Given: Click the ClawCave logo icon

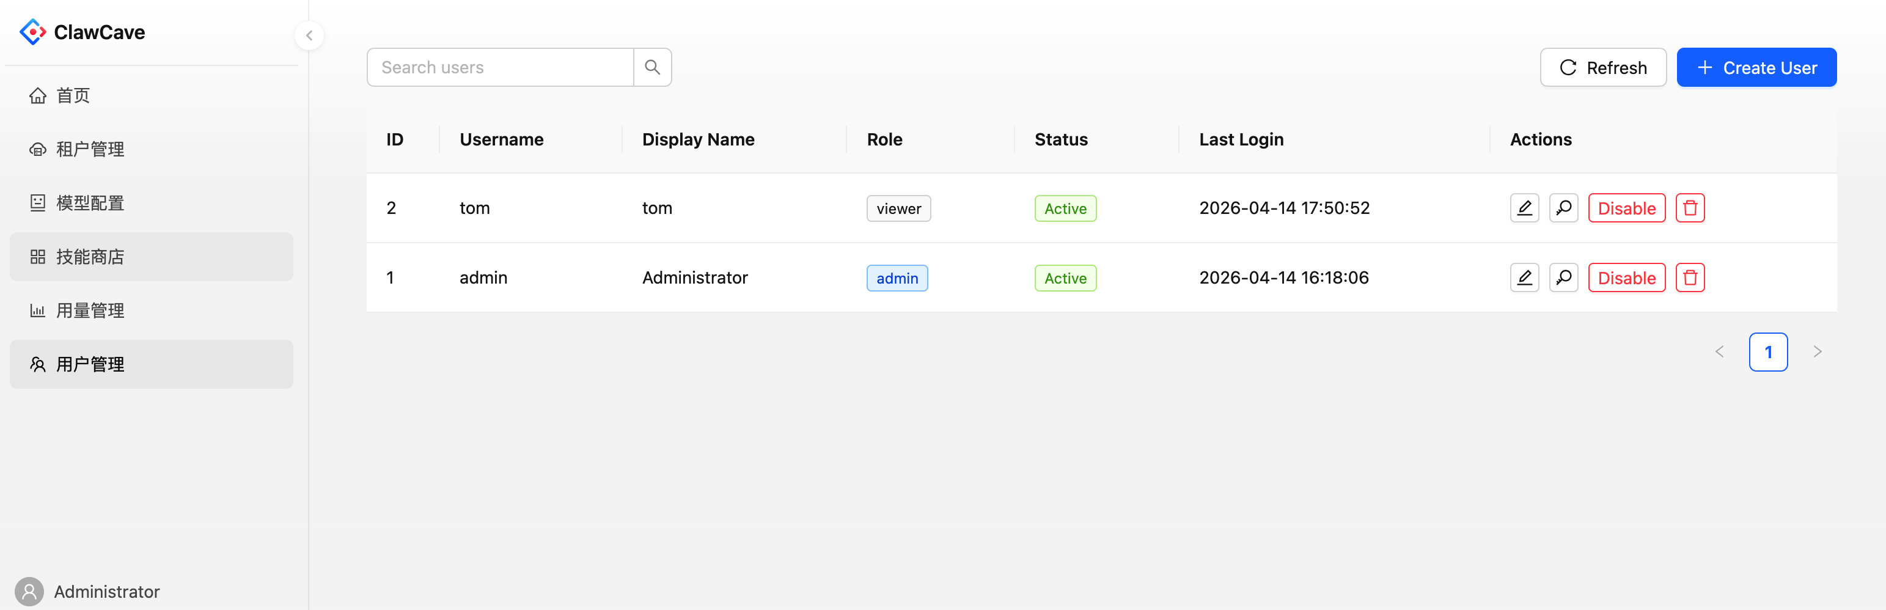Looking at the screenshot, I should click(x=32, y=32).
